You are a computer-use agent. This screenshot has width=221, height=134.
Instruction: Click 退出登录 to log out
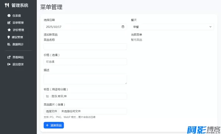point(18,64)
